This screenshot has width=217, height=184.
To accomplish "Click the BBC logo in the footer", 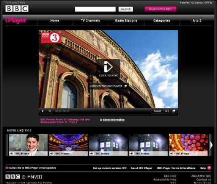I will [x=13, y=176].
